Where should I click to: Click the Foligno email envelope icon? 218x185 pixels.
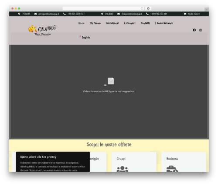(x=119, y=14)
